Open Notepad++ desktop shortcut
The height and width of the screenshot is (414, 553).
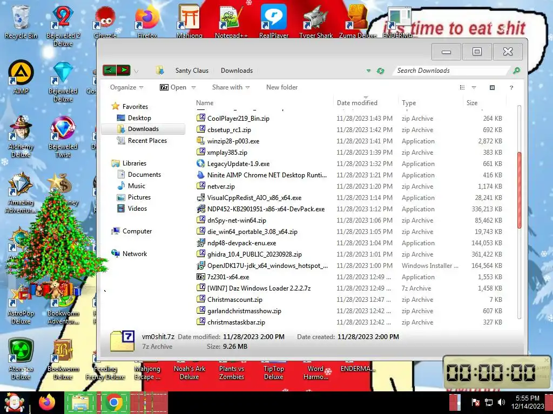click(x=231, y=22)
